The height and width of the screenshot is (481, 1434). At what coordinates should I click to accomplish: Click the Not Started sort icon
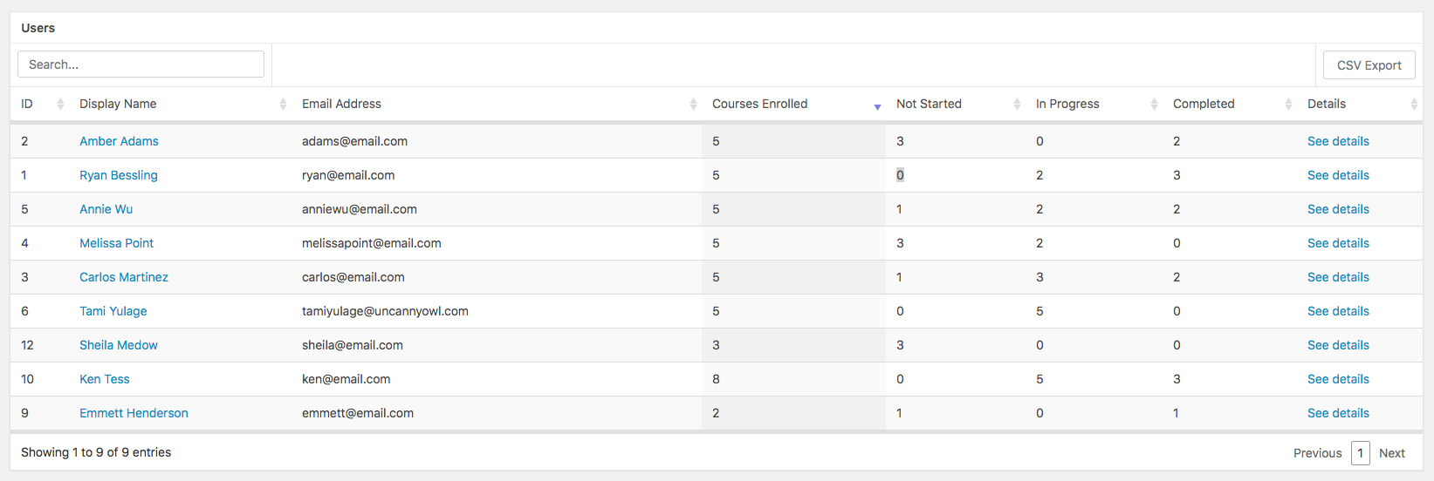click(x=1017, y=105)
